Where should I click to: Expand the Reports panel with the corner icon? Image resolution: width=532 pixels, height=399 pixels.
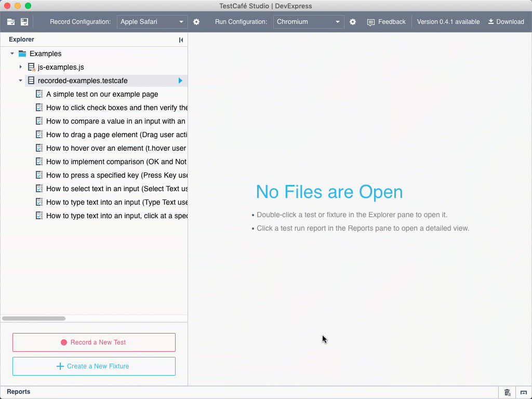click(524, 393)
